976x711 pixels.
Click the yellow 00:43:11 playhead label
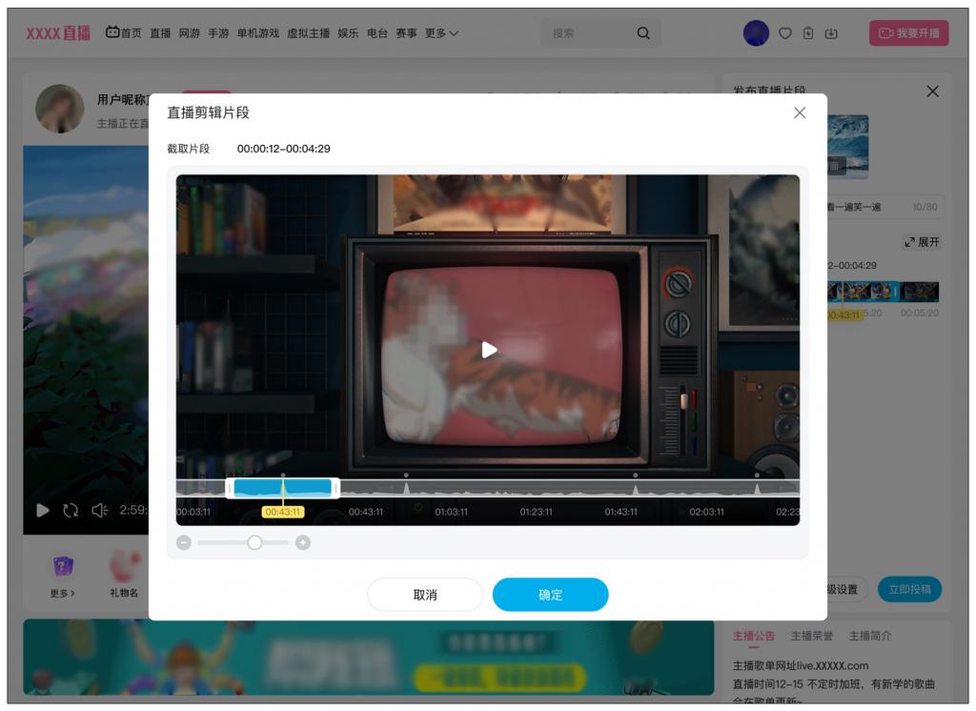283,512
